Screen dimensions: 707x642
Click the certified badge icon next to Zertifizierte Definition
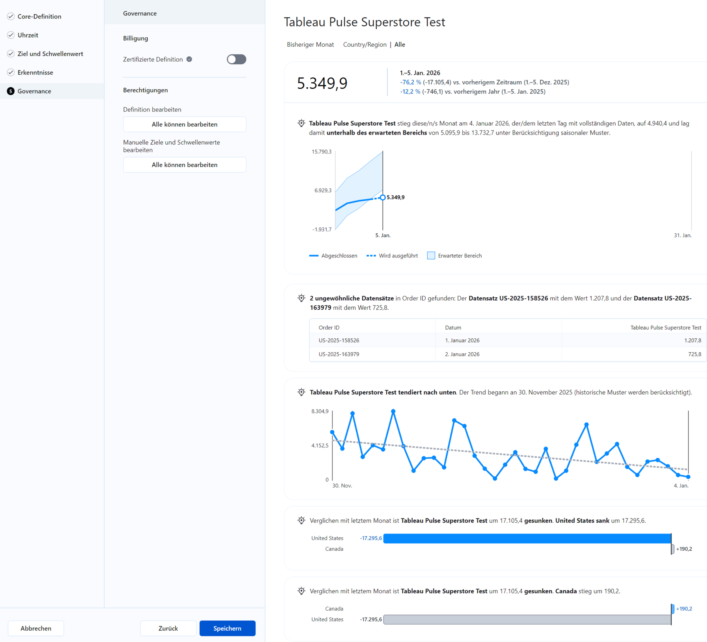(x=189, y=59)
